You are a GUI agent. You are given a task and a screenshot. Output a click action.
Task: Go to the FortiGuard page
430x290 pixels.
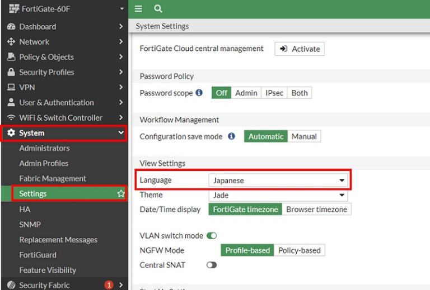(38, 255)
